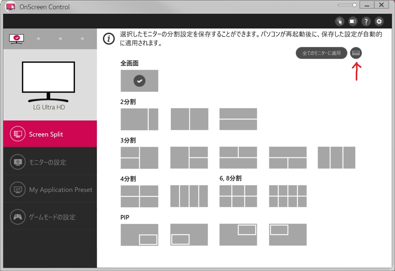
Task: Select PIP layout with top-left inset
Action: (288, 235)
